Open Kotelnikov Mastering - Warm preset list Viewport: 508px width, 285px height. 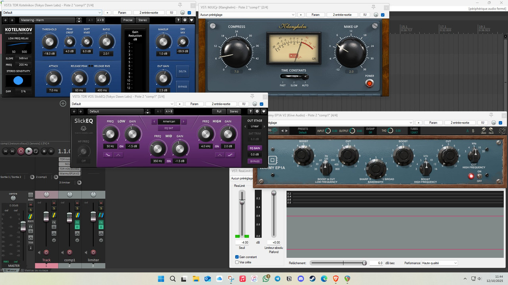[x=47, y=20]
